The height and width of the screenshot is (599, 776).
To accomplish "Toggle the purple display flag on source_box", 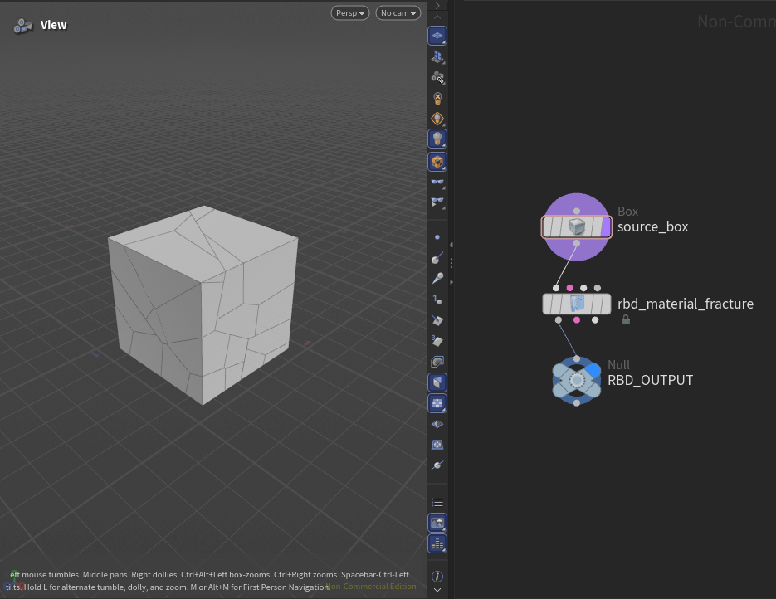I will (606, 227).
